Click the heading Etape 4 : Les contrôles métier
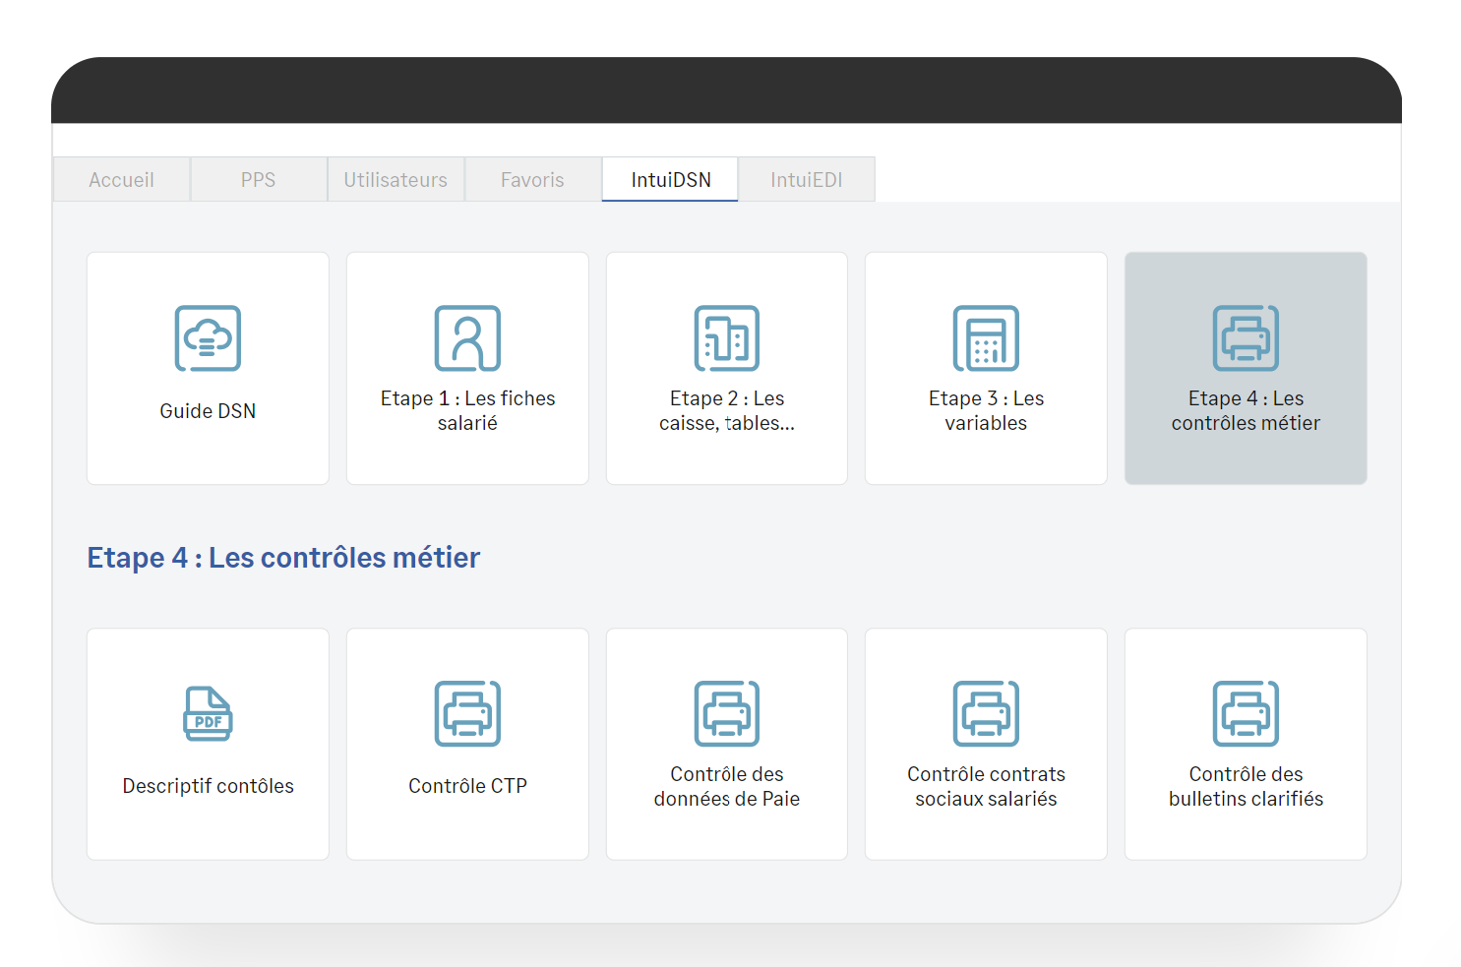The image size is (1461, 967). (x=283, y=558)
